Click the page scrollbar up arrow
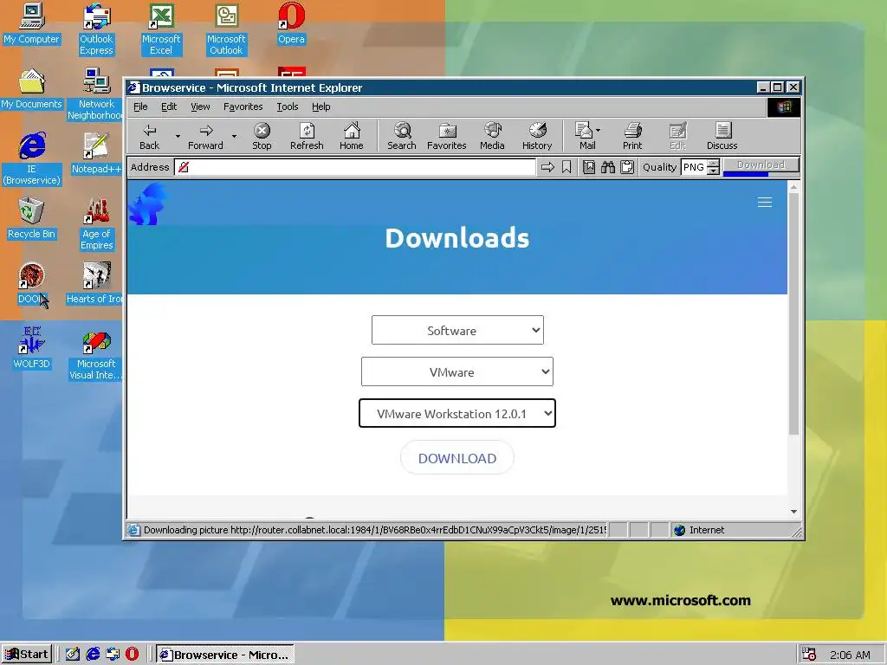This screenshot has width=887, height=665. click(x=793, y=186)
